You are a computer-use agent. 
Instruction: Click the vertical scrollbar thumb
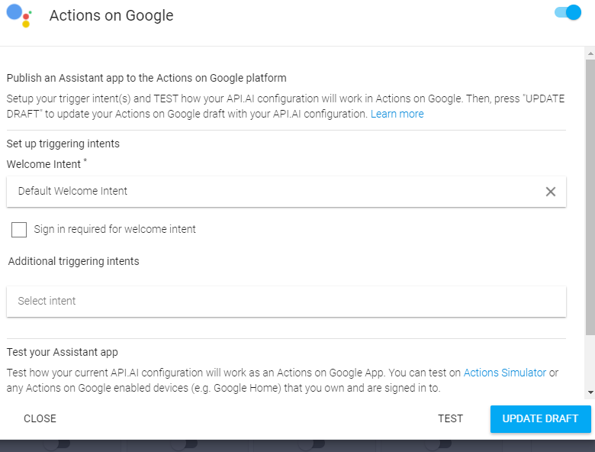tap(590, 197)
